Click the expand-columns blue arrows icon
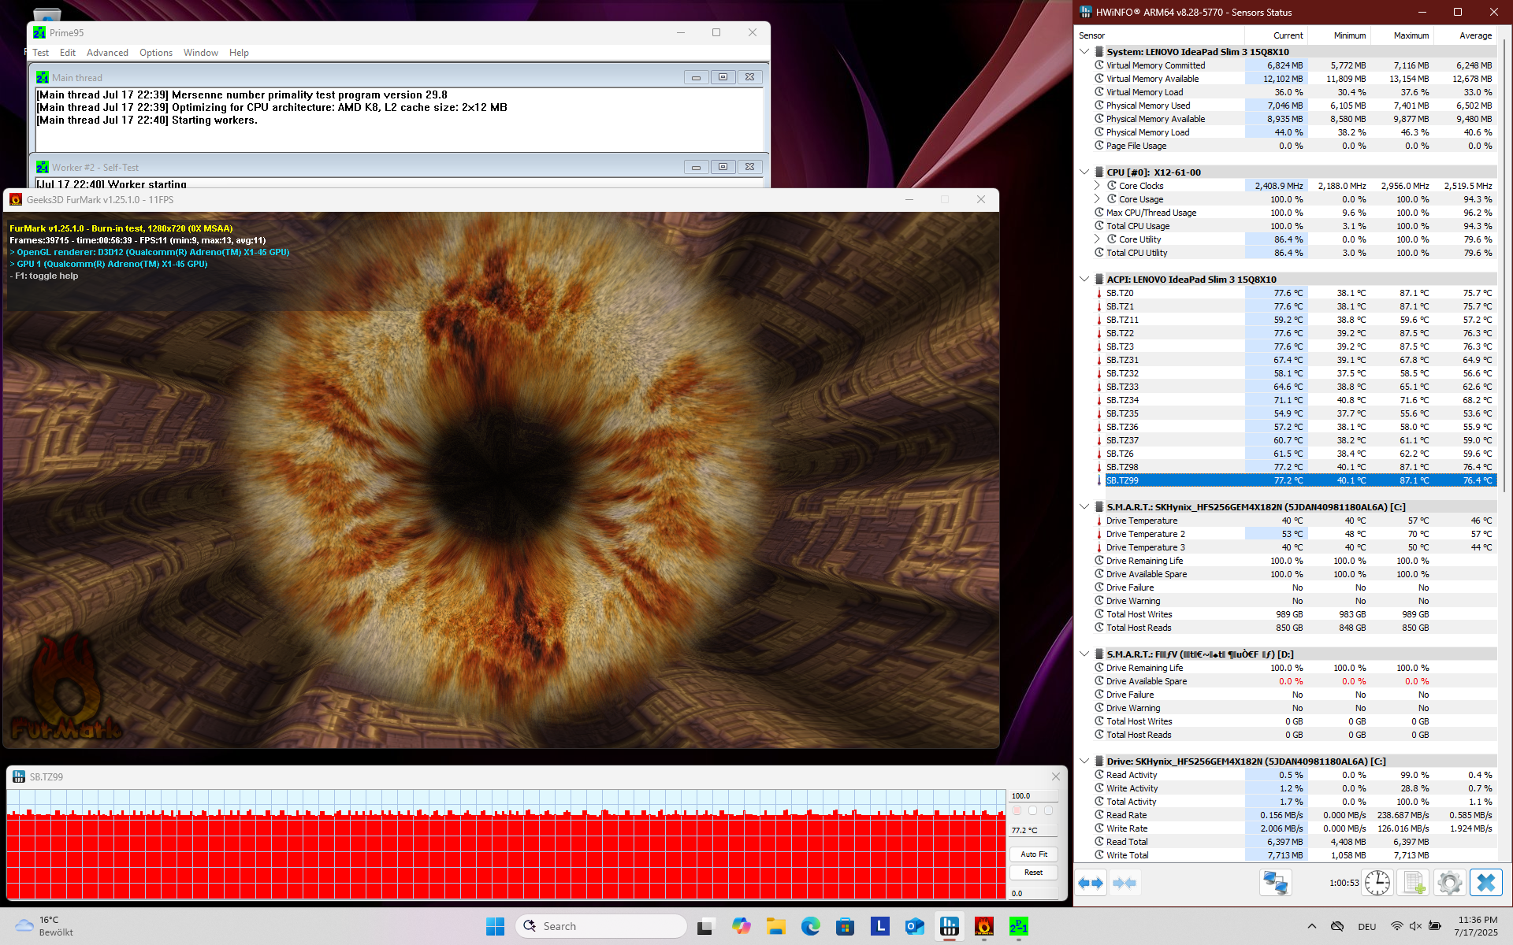This screenshot has width=1513, height=945. pos(1091,883)
